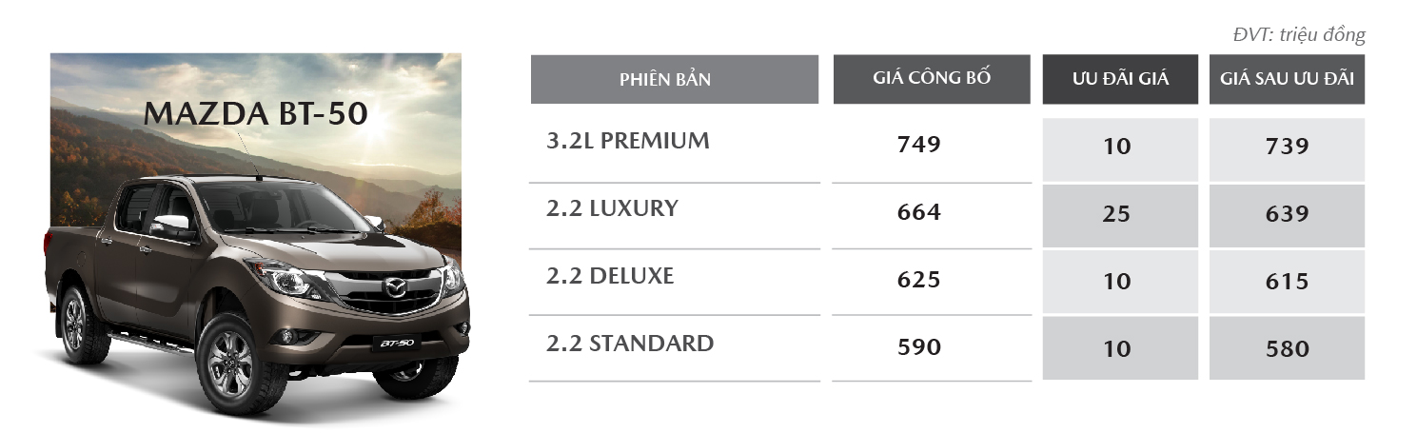Select the GIÁ CÔNG BỐ column header
The height and width of the screenshot is (433, 1417).
[932, 79]
